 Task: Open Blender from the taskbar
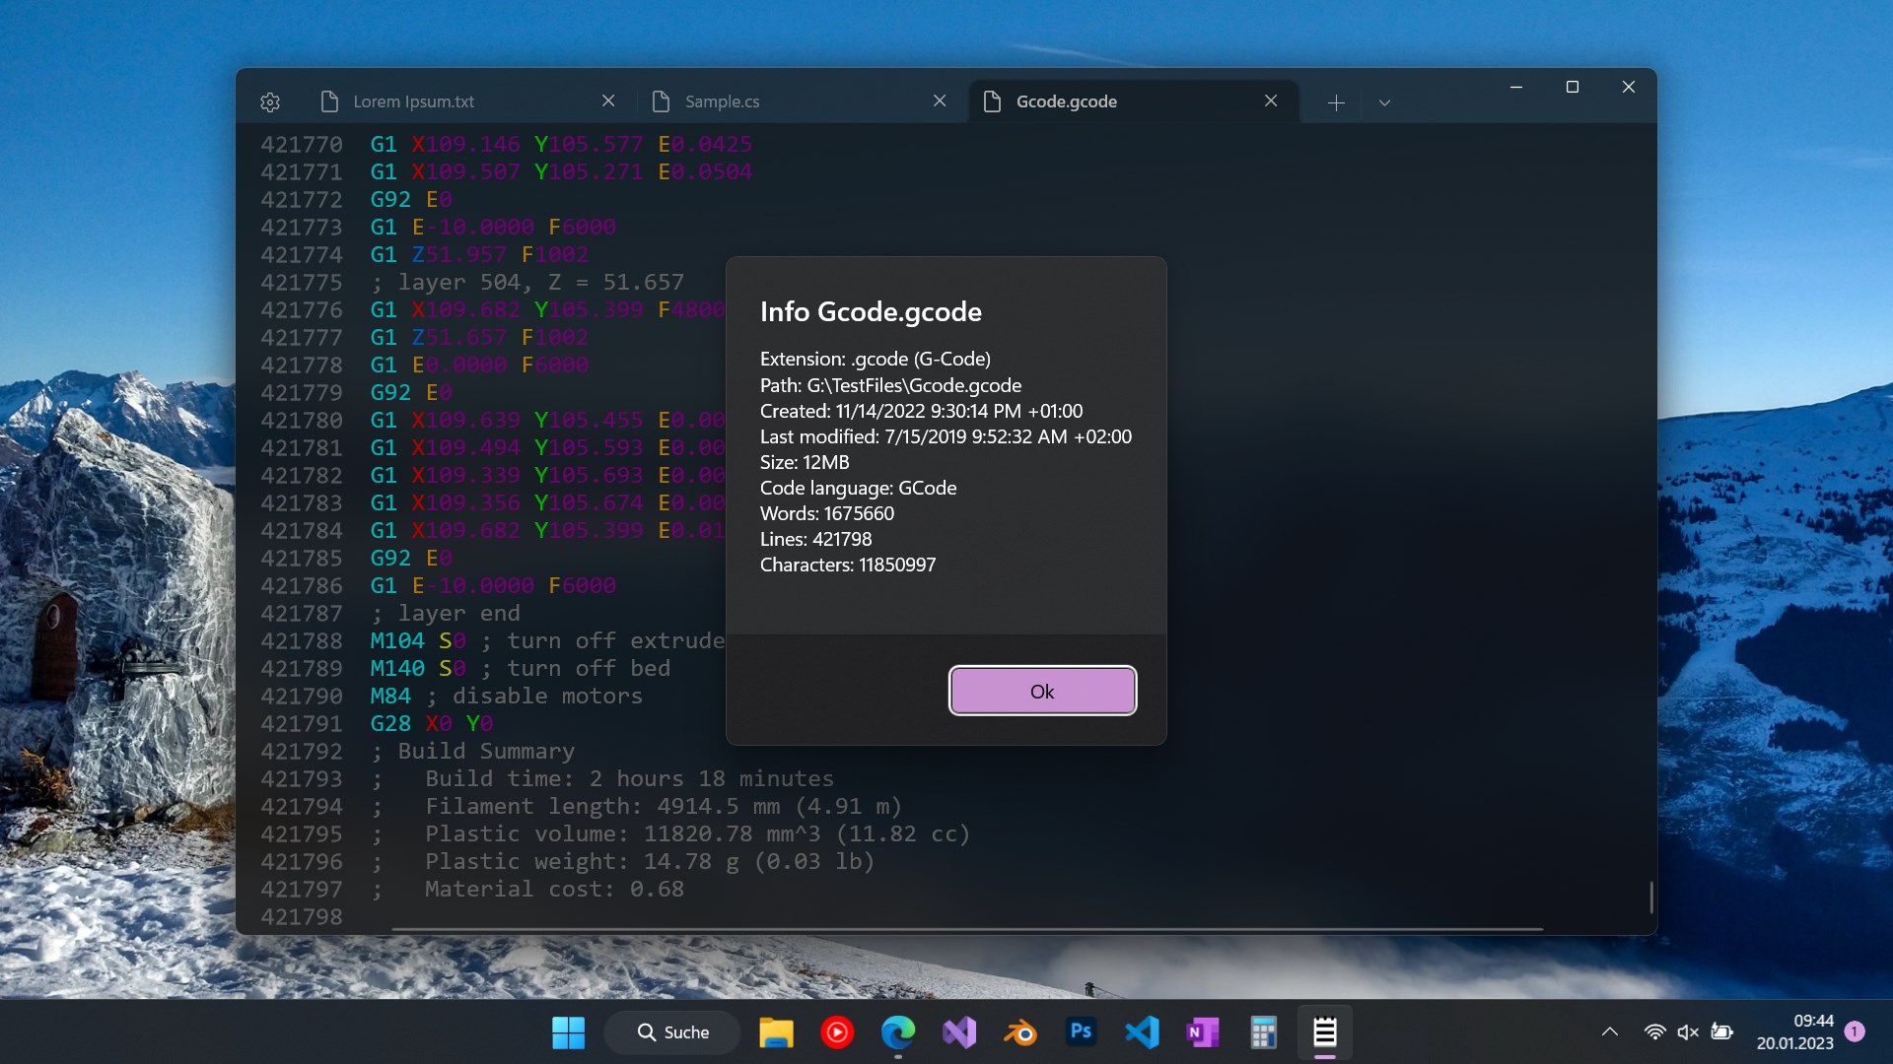pos(1020,1032)
